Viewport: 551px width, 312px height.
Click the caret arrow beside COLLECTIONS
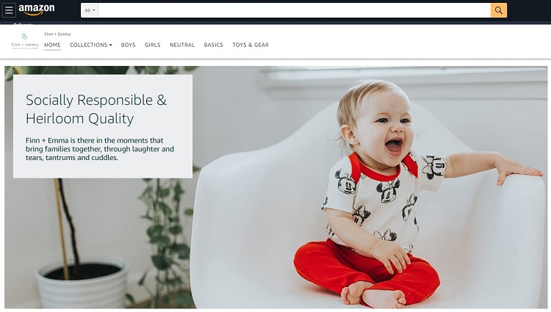[110, 45]
